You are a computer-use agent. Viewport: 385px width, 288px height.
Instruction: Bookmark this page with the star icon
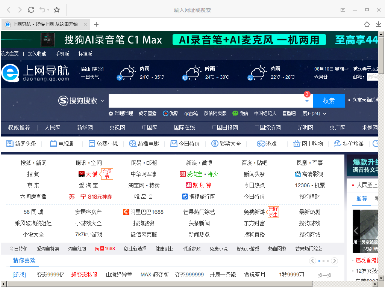coord(57,10)
